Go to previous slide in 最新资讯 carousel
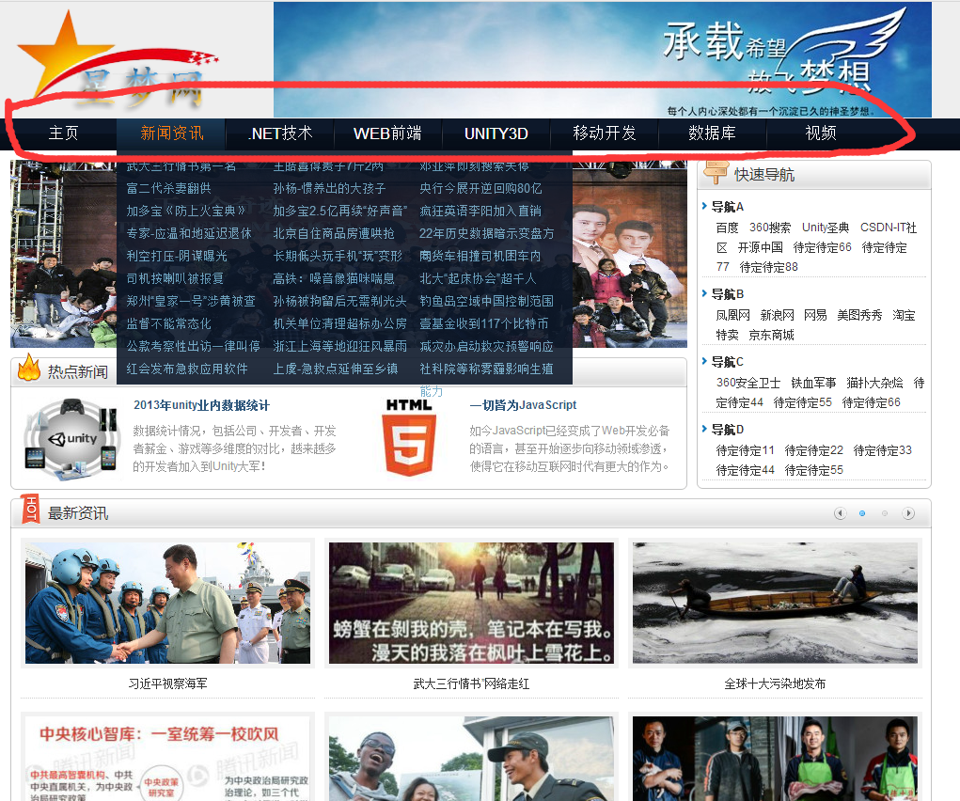 point(840,513)
